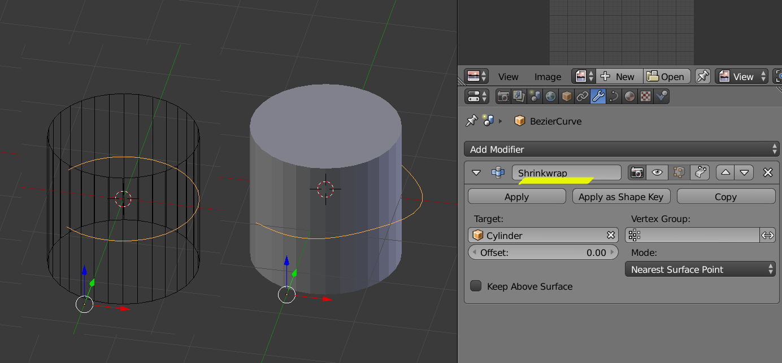
Task: Enable Keep Above Surface checkbox
Action: point(476,286)
